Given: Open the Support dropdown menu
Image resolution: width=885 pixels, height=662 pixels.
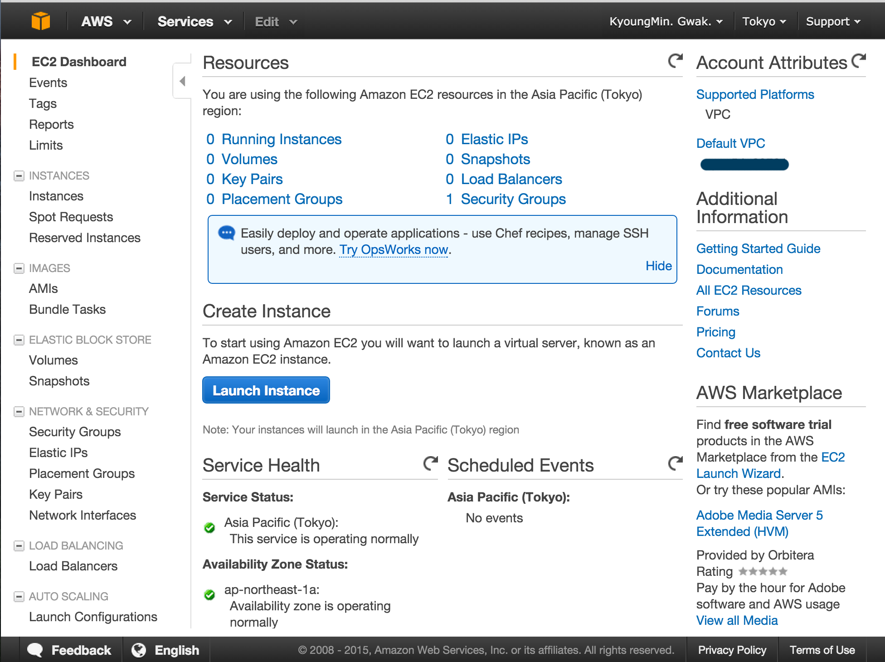Looking at the screenshot, I should point(833,21).
